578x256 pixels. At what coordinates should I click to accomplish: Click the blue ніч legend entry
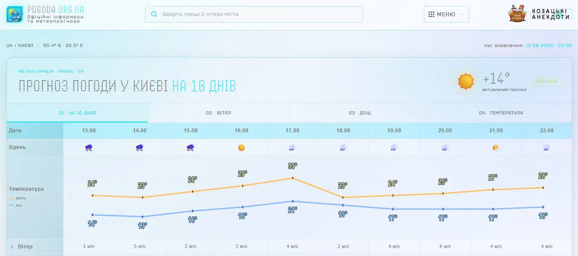[15, 205]
